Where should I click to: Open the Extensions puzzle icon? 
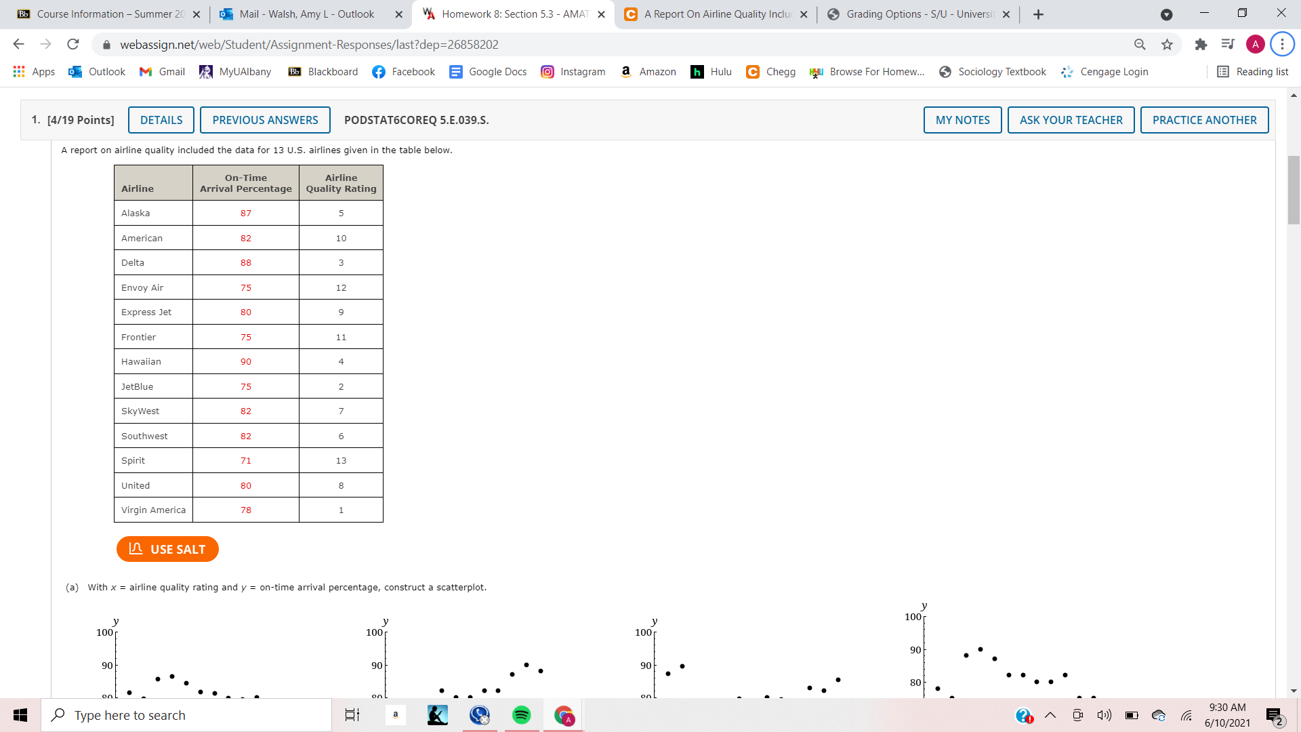tap(1201, 45)
